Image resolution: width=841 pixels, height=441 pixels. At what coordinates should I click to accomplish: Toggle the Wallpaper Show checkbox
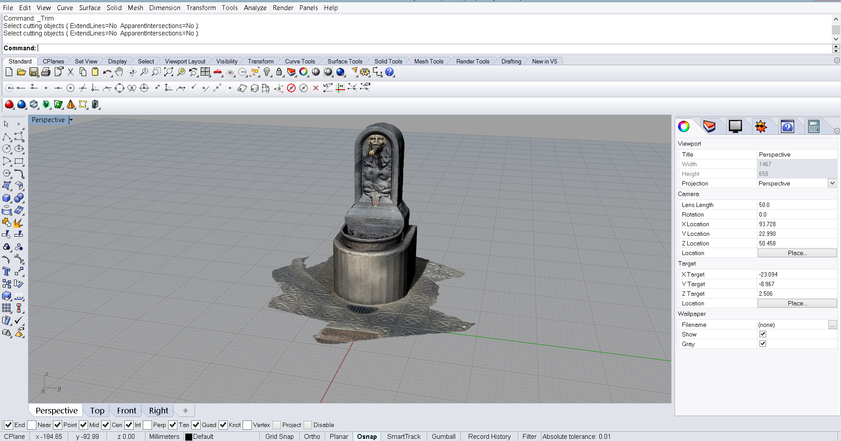(x=763, y=334)
